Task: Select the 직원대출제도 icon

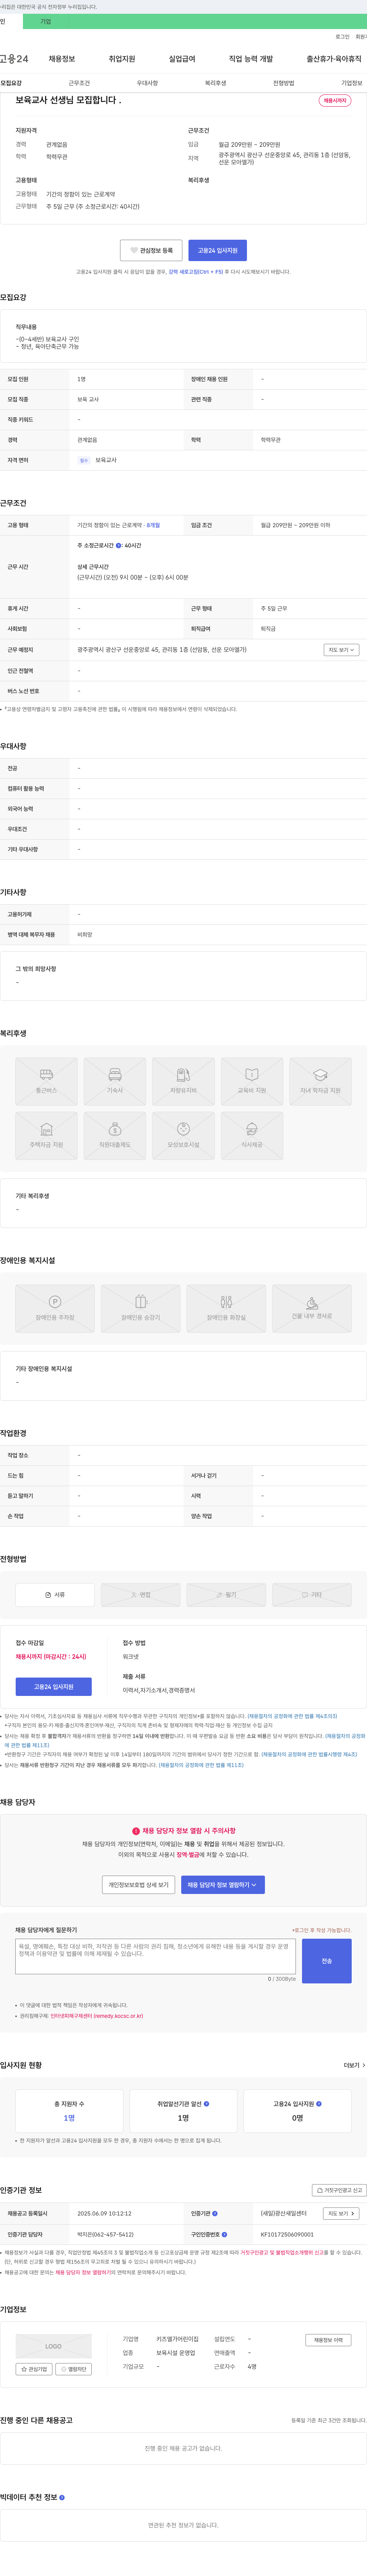Action: coord(115,1135)
